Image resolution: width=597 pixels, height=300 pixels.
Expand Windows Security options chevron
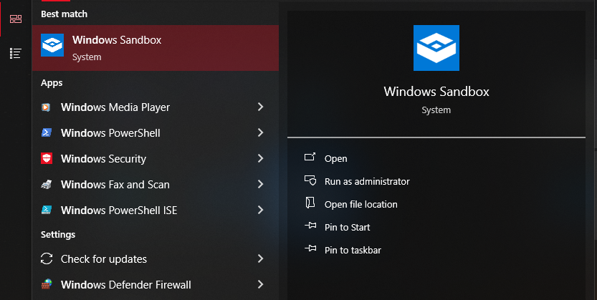pyautogui.click(x=260, y=158)
